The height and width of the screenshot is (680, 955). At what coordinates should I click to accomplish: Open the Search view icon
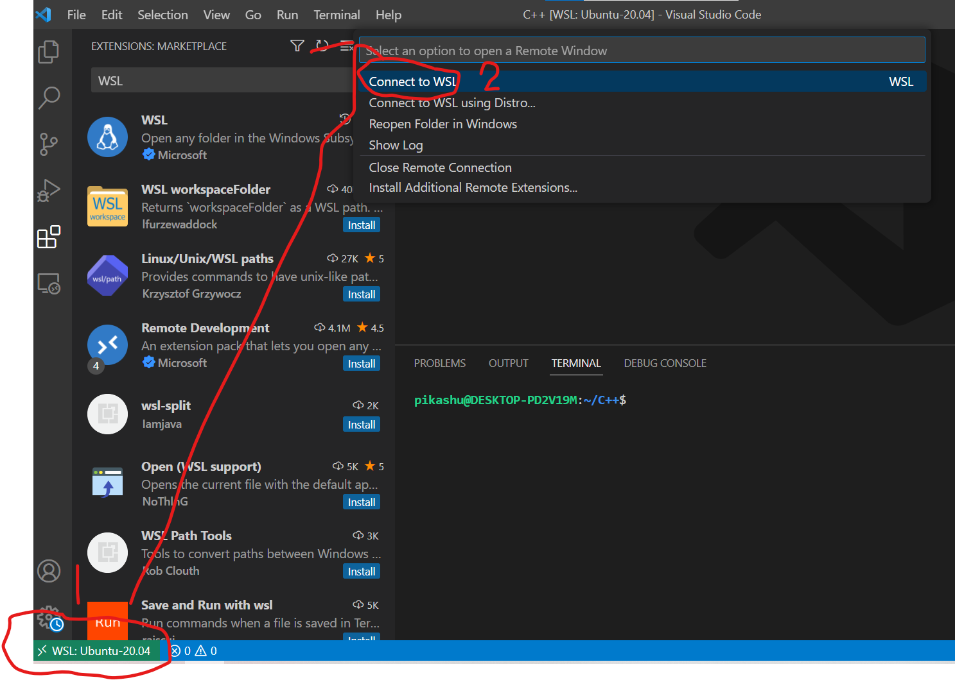click(x=49, y=98)
